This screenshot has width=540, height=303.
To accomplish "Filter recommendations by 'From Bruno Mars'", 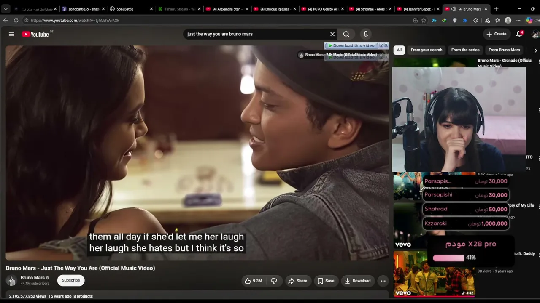I will point(504,50).
